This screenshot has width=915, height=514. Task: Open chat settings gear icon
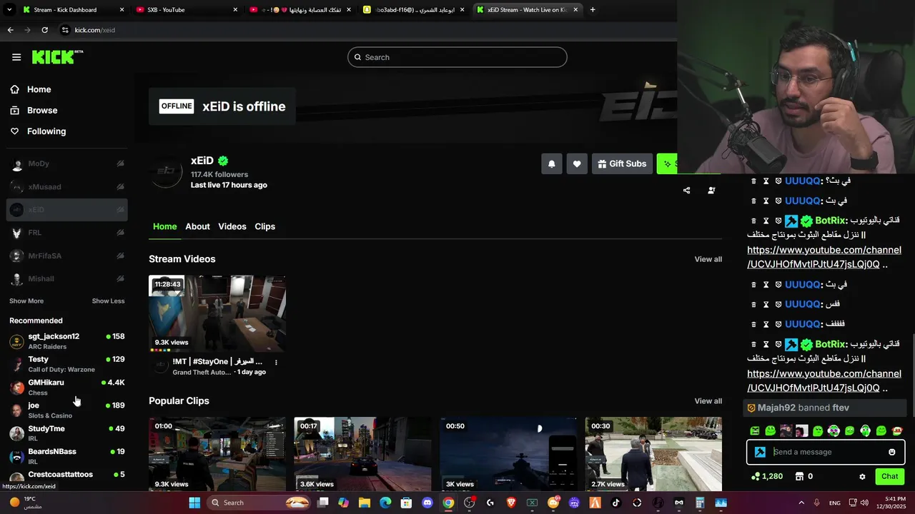click(862, 477)
